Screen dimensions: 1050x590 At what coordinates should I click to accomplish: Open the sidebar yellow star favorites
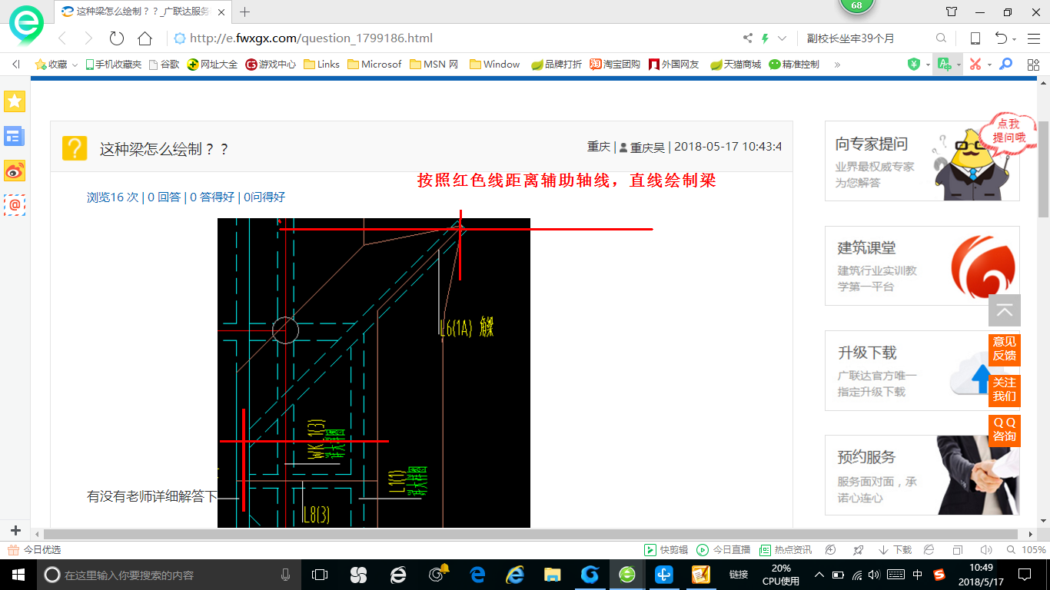[x=15, y=101]
